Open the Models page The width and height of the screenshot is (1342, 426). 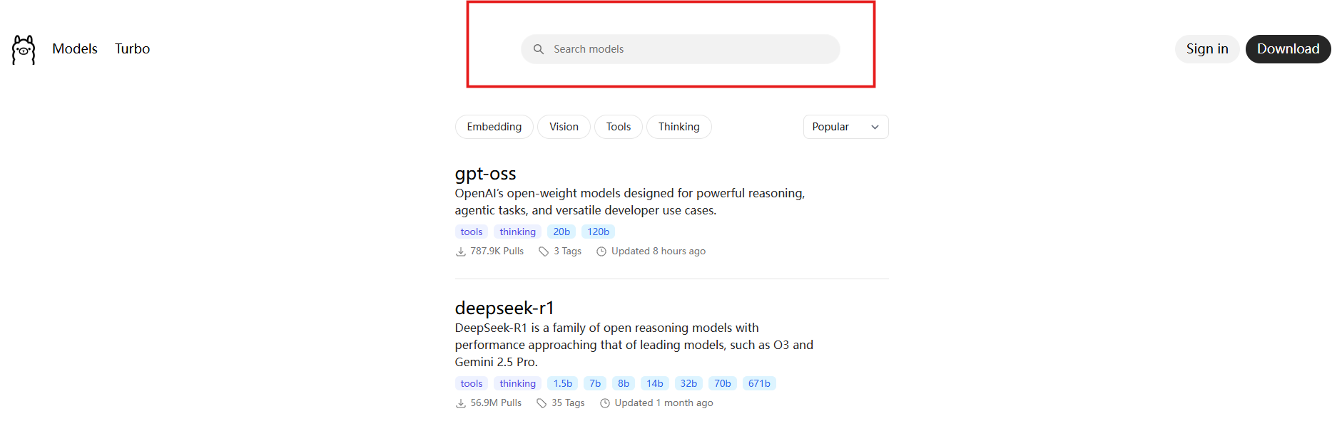click(75, 48)
